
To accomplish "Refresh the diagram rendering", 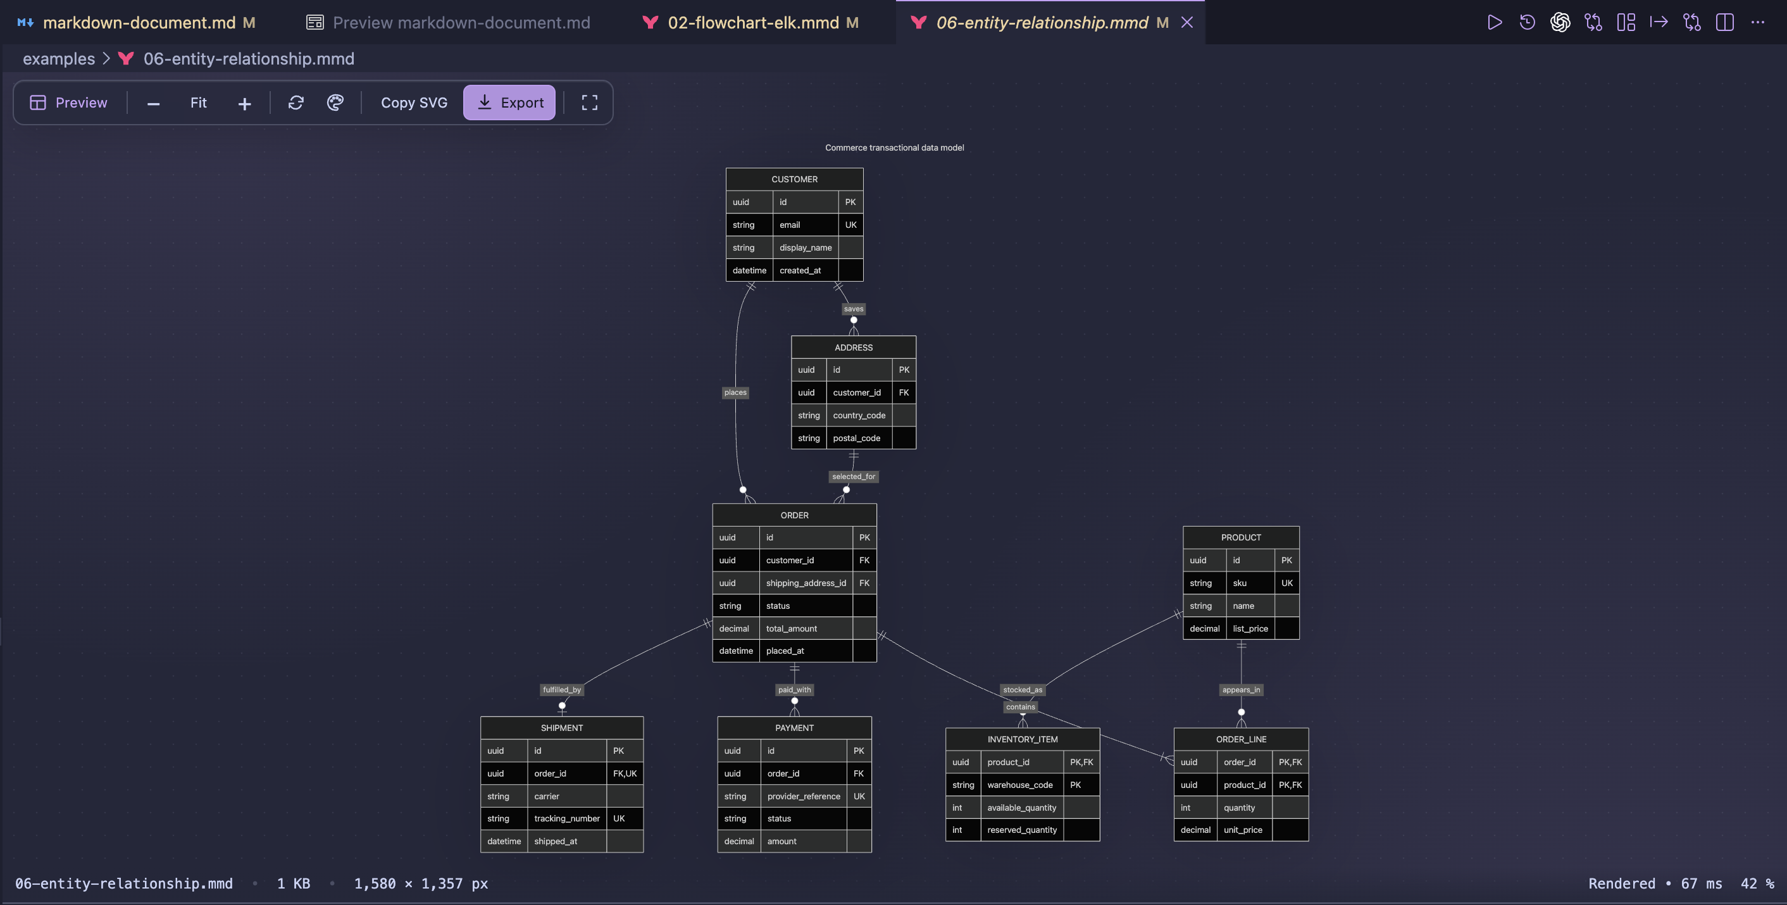I will pyautogui.click(x=296, y=103).
